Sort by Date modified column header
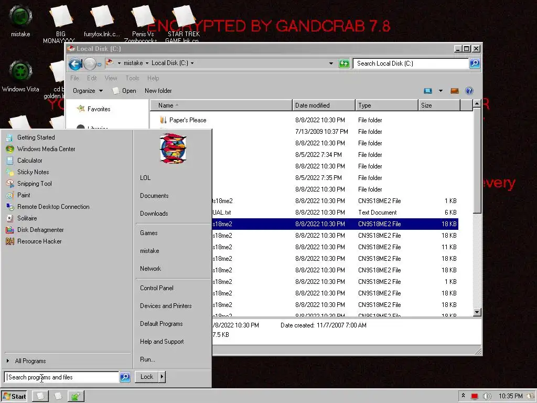The image size is (537, 403). coord(324,105)
